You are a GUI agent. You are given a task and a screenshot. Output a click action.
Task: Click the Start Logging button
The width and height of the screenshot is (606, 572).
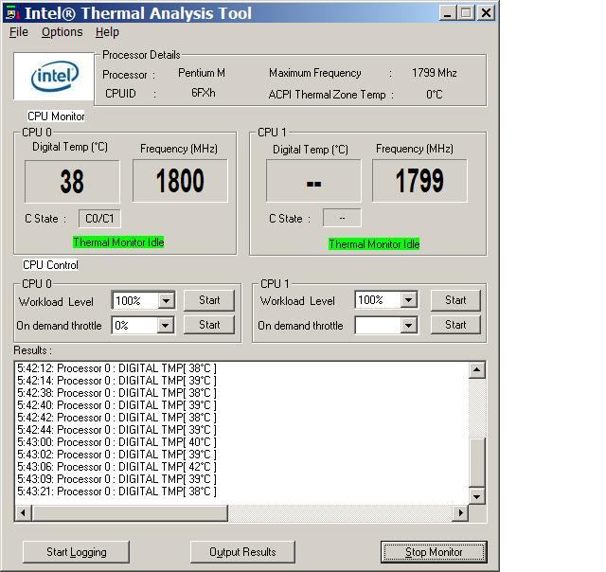coord(76,552)
